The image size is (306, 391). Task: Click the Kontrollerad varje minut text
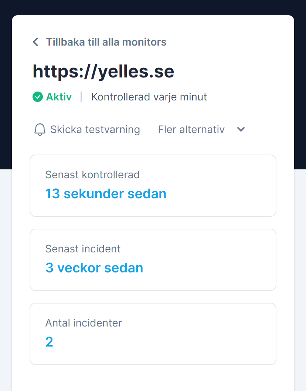click(x=149, y=97)
